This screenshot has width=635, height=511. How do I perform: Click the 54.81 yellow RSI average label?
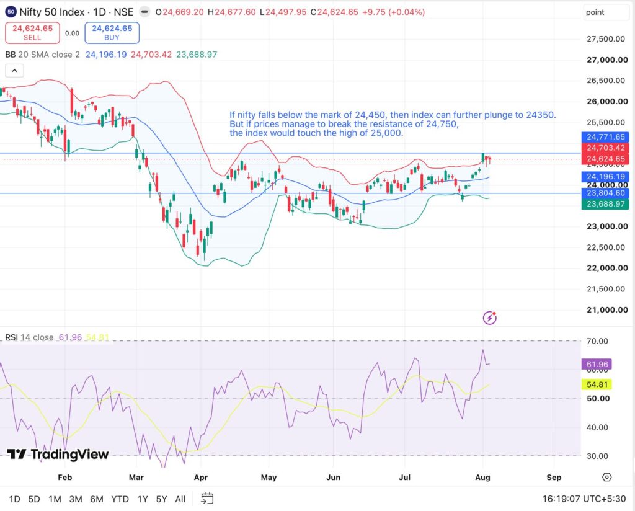tap(597, 384)
